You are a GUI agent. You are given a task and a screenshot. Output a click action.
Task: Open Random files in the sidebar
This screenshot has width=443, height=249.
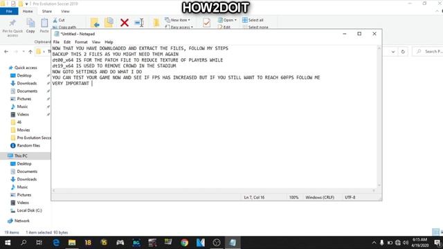(x=28, y=145)
